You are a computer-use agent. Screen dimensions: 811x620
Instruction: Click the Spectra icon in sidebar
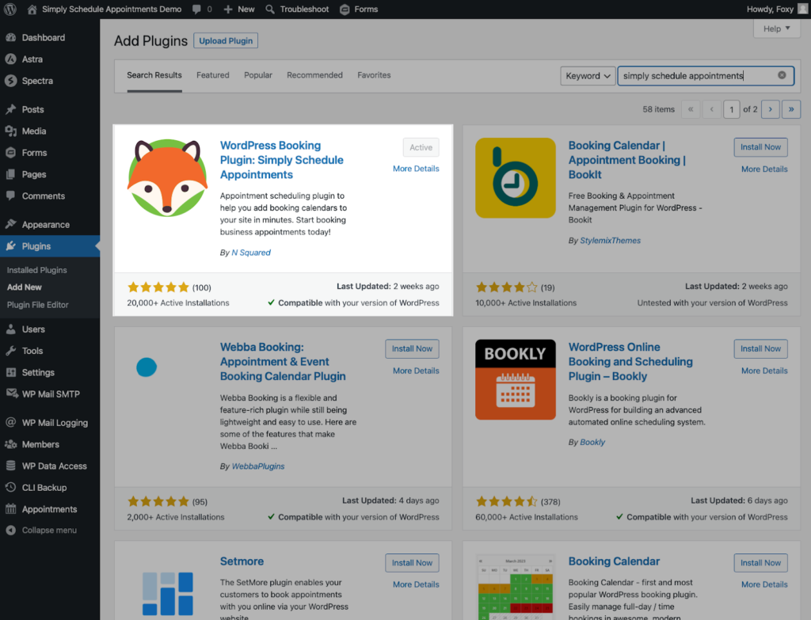click(x=11, y=81)
